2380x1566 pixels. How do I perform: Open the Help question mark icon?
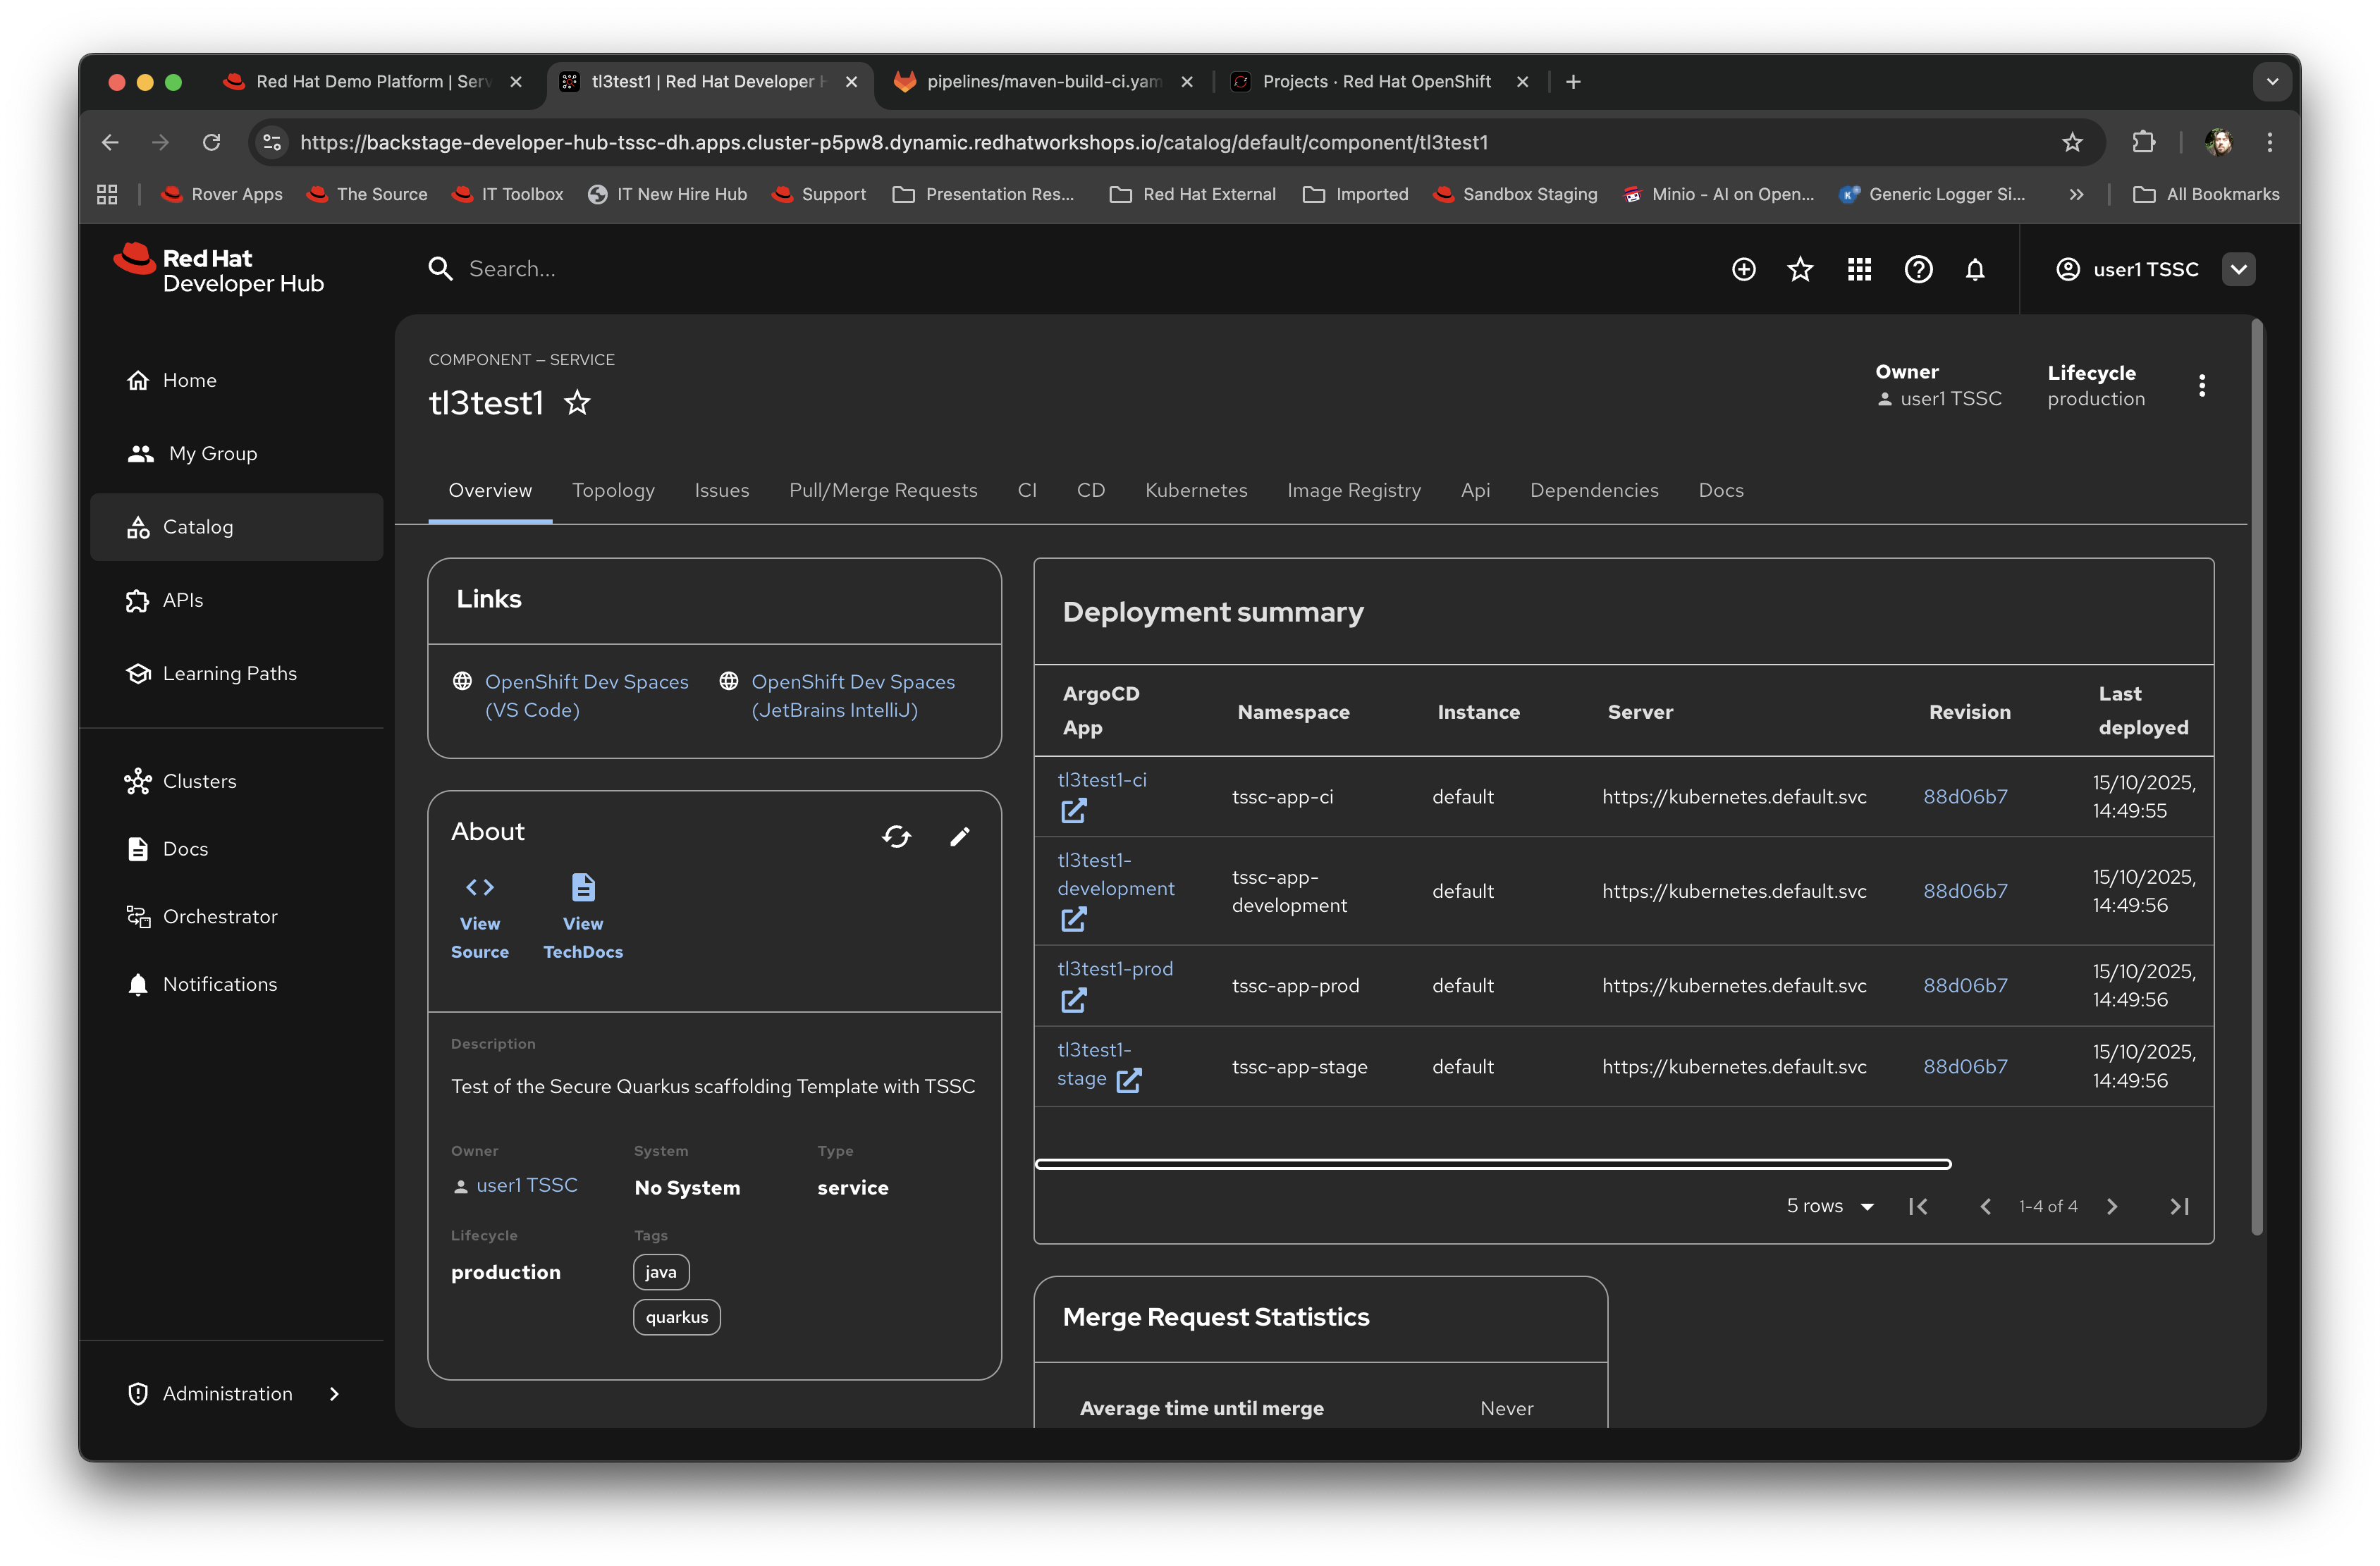(x=1918, y=268)
